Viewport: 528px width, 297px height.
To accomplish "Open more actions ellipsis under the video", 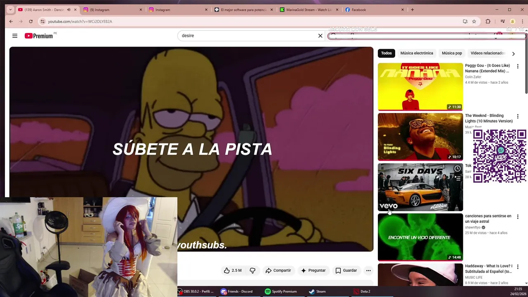I will 368,271.
